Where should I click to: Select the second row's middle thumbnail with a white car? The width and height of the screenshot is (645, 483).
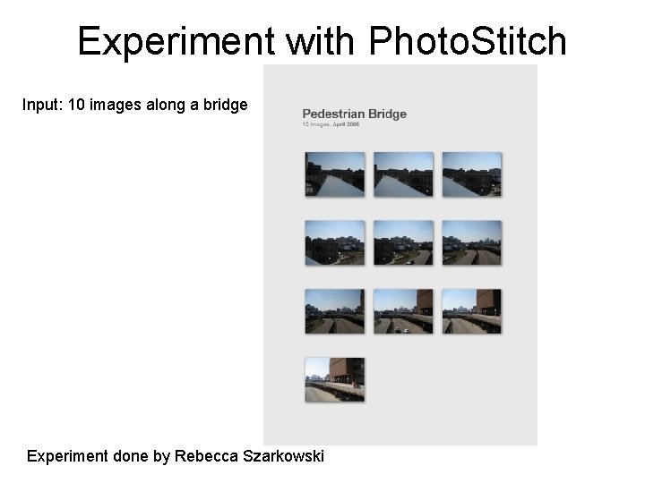[403, 242]
